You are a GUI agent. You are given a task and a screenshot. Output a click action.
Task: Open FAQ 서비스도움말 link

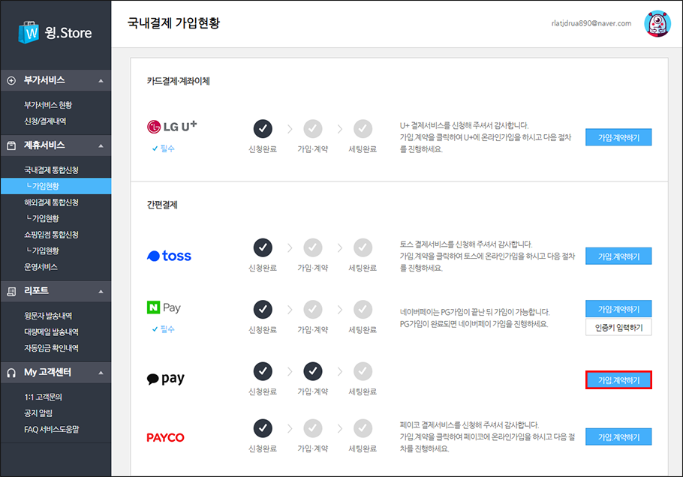click(x=51, y=430)
